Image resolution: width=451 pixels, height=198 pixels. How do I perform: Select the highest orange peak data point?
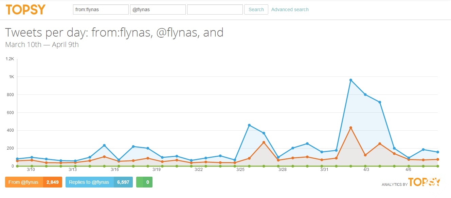coord(350,128)
